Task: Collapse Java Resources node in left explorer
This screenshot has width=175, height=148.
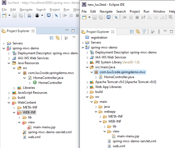Action: [x=9, y=63]
